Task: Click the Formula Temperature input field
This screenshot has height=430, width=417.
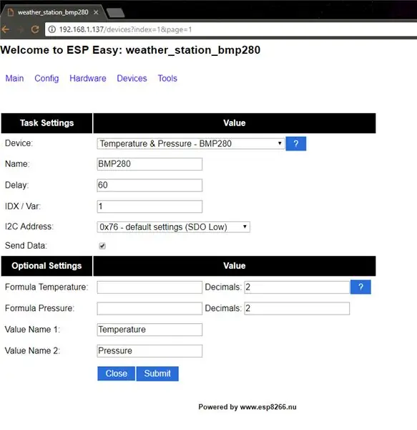Action: click(x=149, y=287)
